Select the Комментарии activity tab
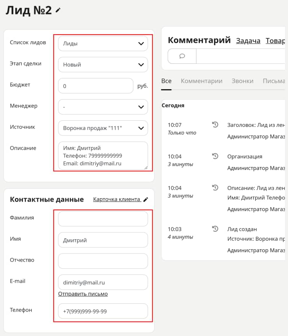 [x=202, y=81]
